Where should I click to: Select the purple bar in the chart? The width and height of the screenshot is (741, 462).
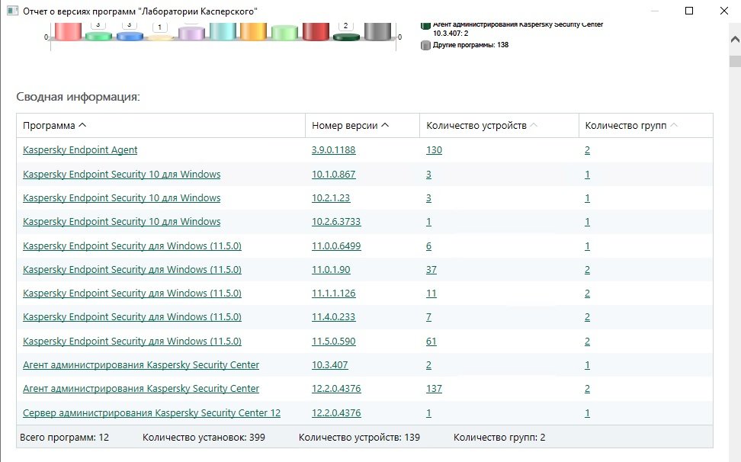[191, 34]
